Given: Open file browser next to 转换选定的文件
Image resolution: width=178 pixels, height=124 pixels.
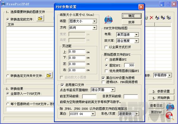Looking at the screenshot, I should [x=40, y=18].
